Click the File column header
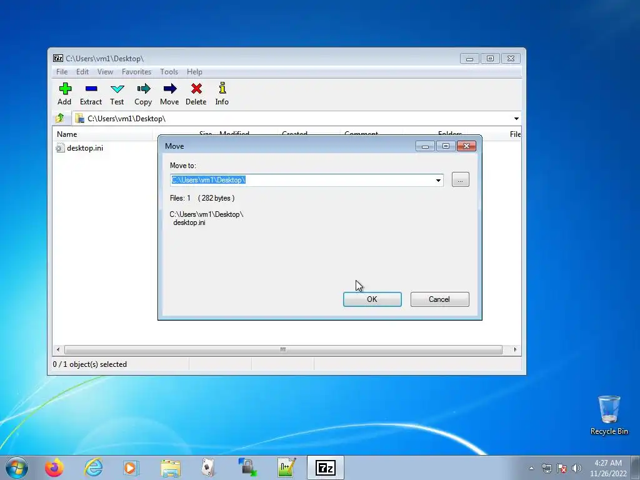Image resolution: width=640 pixels, height=480 pixels. [515, 134]
